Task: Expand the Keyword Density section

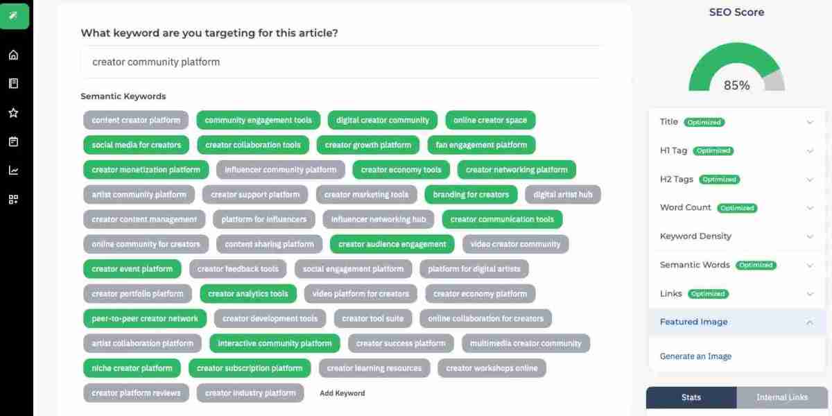Action: (737, 236)
